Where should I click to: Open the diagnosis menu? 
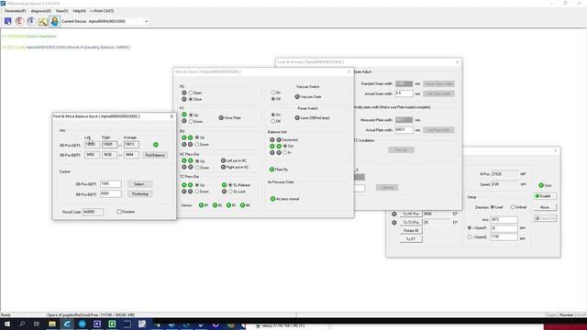coord(40,11)
